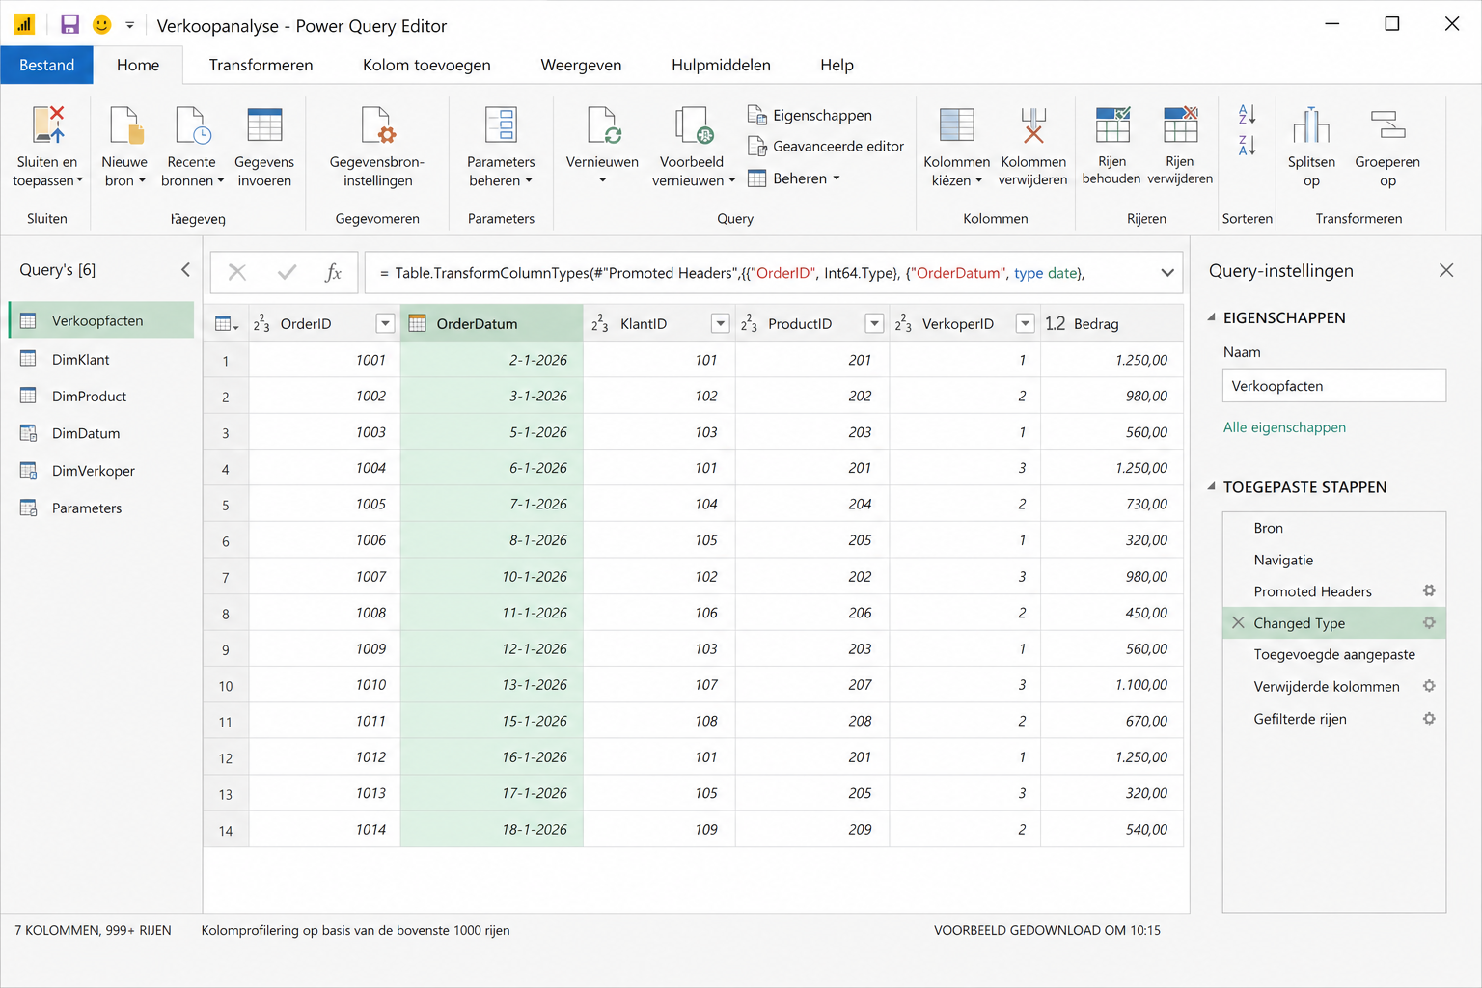This screenshot has height=988, width=1482.
Task: Click the Rijen behouden icon
Action: [x=1111, y=125]
